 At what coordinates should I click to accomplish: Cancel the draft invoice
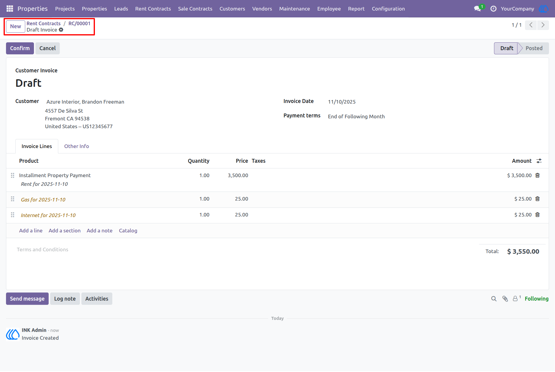(47, 48)
